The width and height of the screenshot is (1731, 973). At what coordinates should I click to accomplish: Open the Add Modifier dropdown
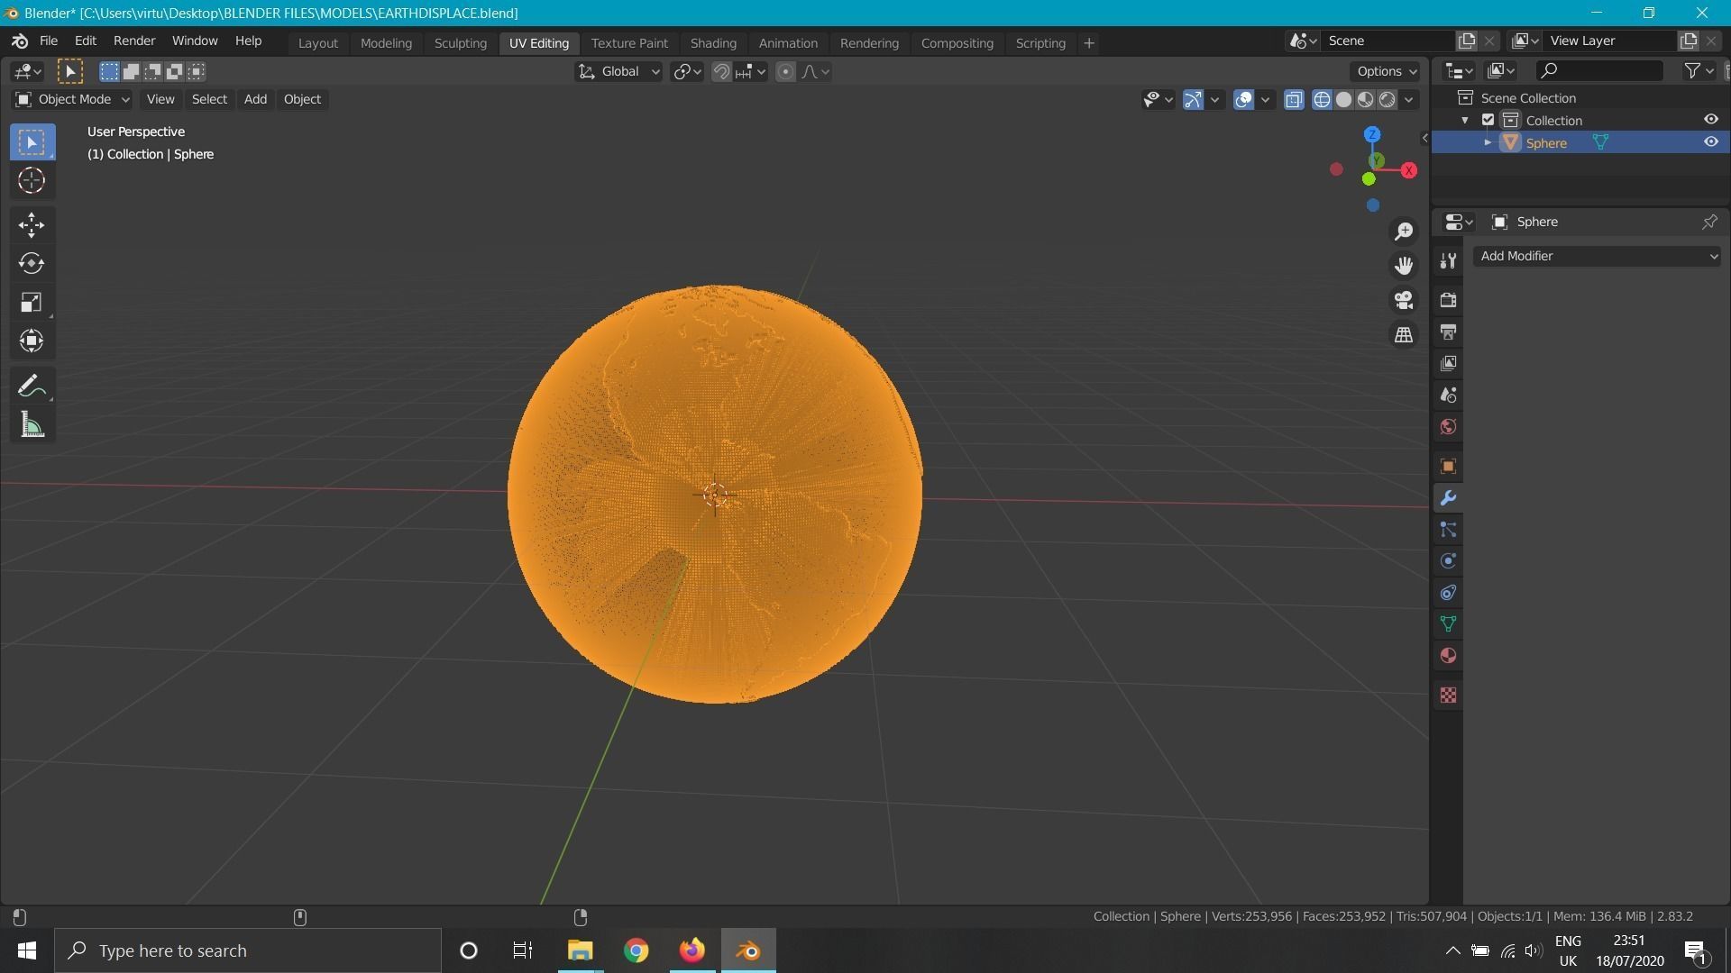coord(1598,256)
